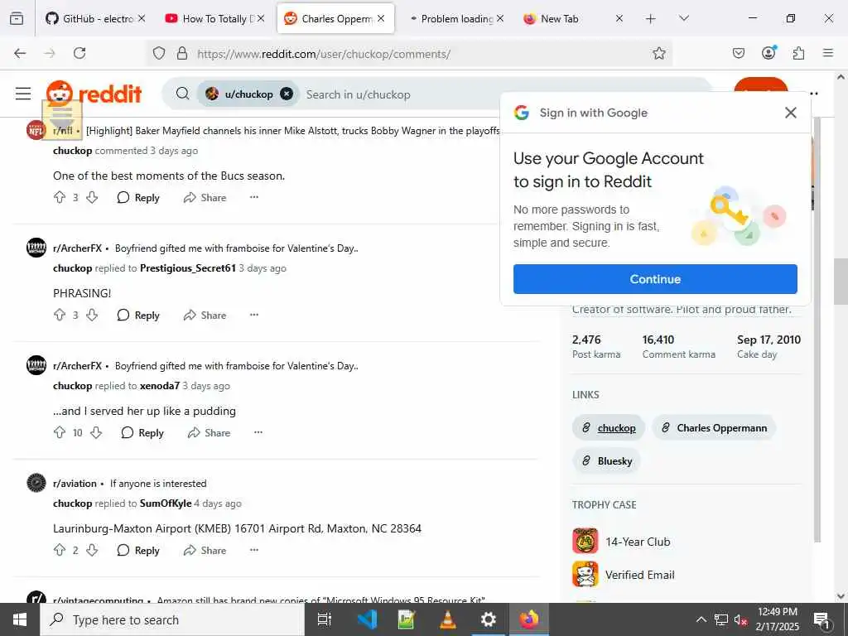Open Settings gear in the taskbar
This screenshot has width=848, height=636.
pyautogui.click(x=489, y=619)
